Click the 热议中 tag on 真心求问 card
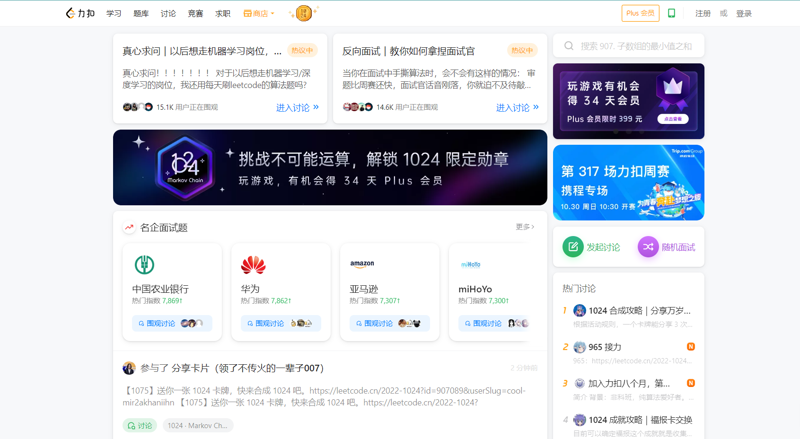The image size is (800, 439). pos(302,50)
